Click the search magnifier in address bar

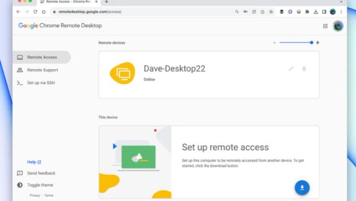pos(237,11)
